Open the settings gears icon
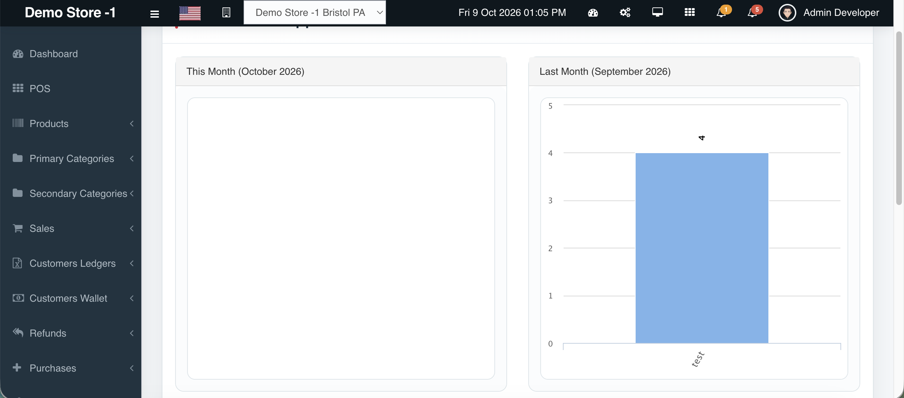904x398 pixels. pyautogui.click(x=625, y=13)
